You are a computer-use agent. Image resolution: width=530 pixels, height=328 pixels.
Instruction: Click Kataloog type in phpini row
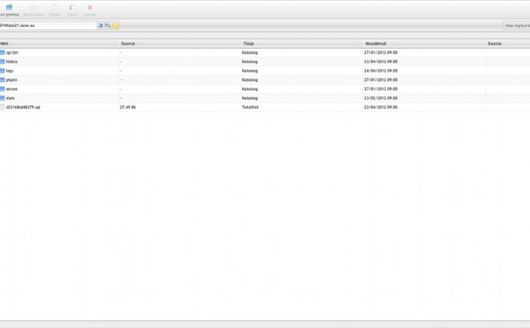250,80
